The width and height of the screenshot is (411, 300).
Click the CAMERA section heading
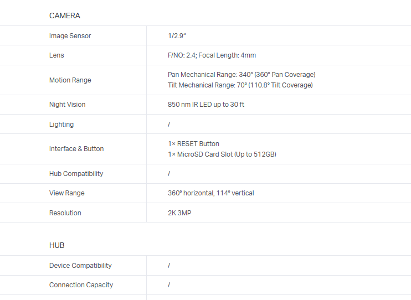(x=65, y=15)
